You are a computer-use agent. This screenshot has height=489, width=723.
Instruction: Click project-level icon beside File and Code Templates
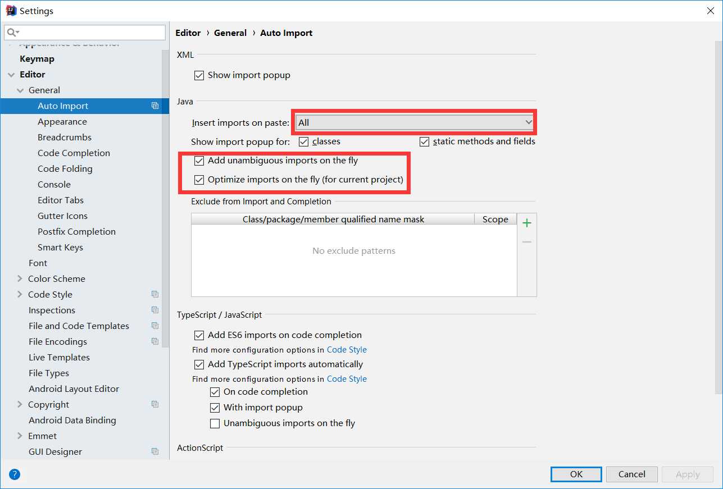click(155, 326)
